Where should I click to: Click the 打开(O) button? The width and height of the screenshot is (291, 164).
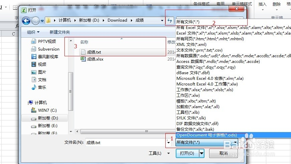pyautogui.click(x=187, y=153)
